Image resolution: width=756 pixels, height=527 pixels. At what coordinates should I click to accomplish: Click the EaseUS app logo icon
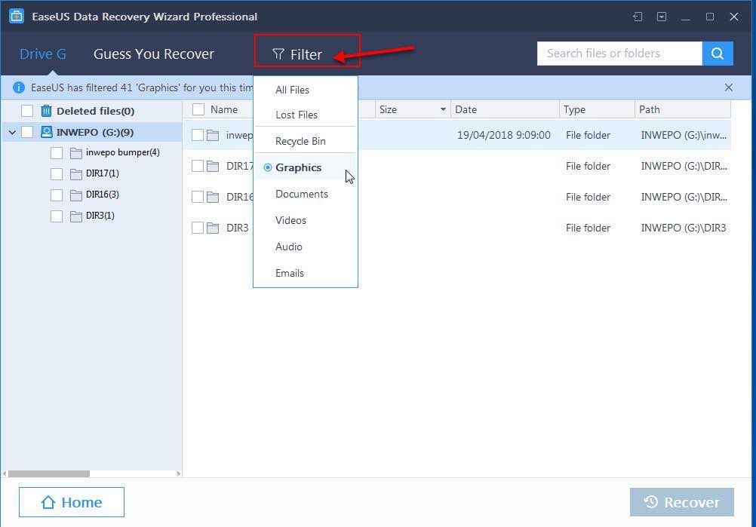(17, 16)
